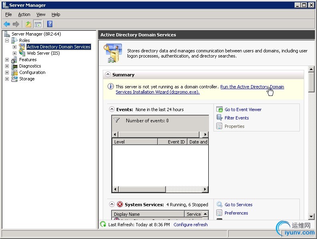Collapse the Roles tree node
317x239 pixels.
tap(7, 40)
